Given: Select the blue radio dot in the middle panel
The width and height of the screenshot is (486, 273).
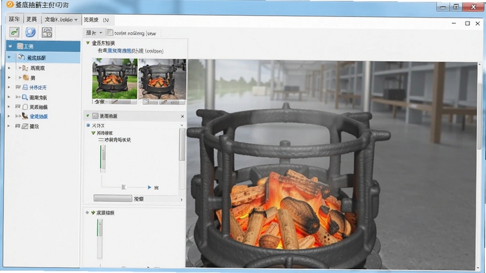Looking at the screenshot, I should 88,126.
